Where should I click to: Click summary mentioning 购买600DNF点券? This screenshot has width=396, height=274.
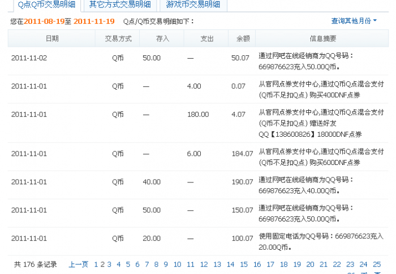tap(321, 157)
